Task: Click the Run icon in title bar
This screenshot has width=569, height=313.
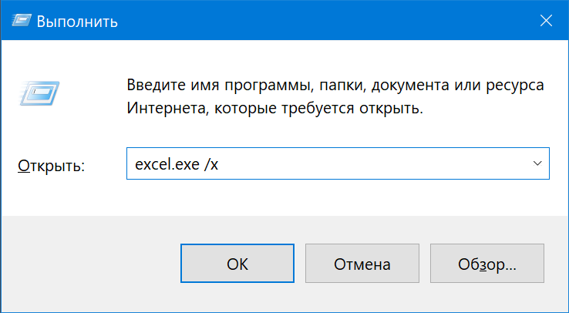Action: coord(22,21)
